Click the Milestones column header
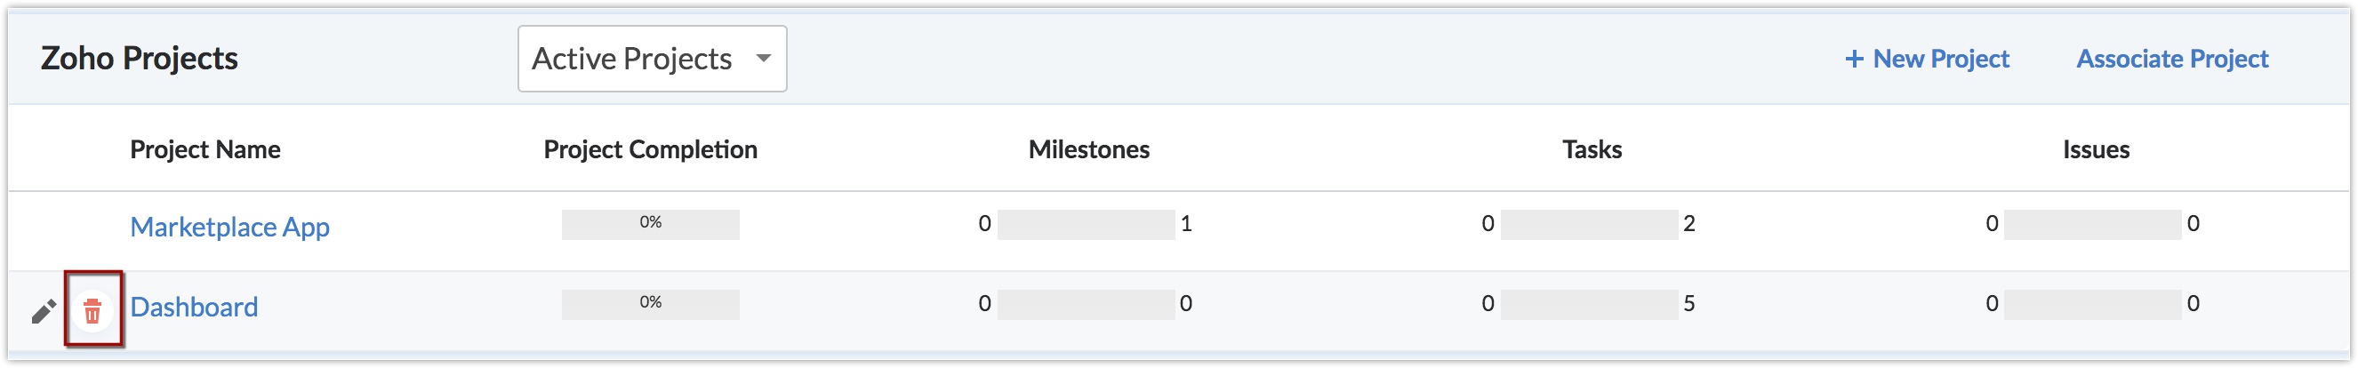The height and width of the screenshot is (368, 2358). point(1088,149)
